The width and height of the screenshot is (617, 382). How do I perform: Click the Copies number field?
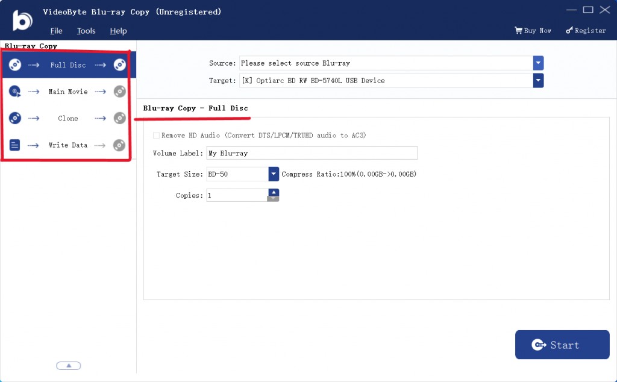237,195
